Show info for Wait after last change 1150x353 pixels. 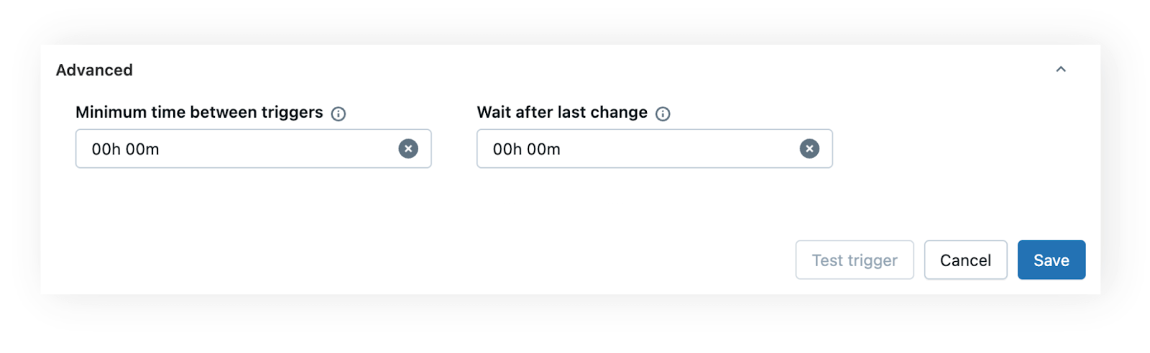[x=663, y=113]
